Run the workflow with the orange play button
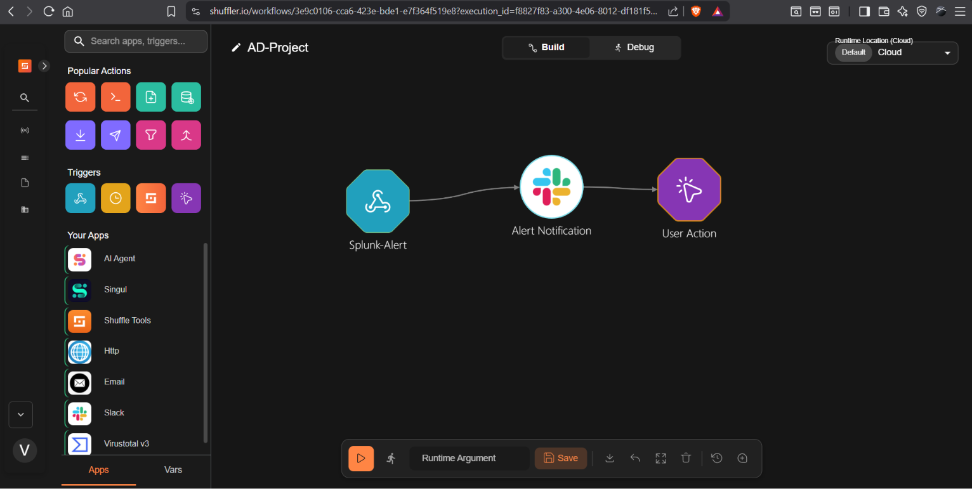 pos(361,459)
